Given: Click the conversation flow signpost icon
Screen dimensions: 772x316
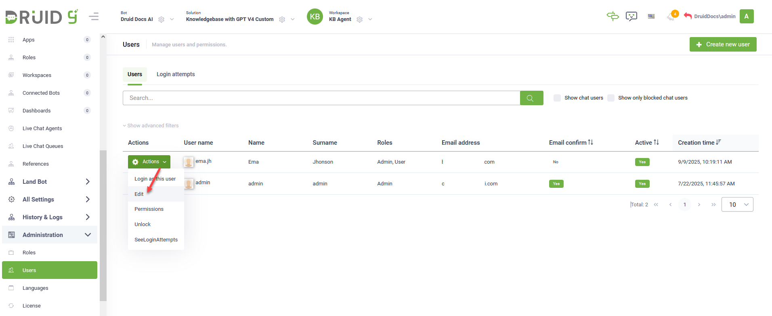Looking at the screenshot, I should click(x=613, y=16).
